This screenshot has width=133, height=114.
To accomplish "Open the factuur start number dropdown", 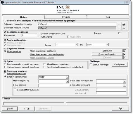I will pyautogui.click(x=76, y=45).
